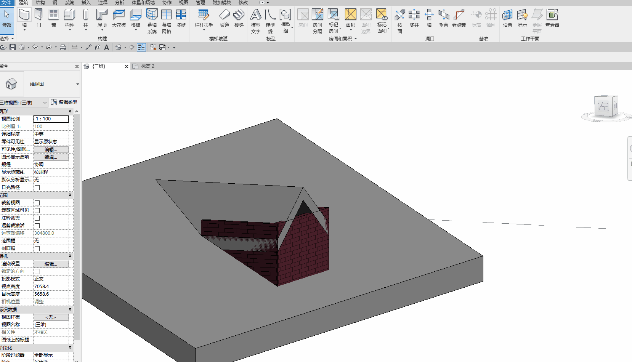Switch to the 标高 2 view tab
Screen dimensions: 632x362
pos(147,66)
